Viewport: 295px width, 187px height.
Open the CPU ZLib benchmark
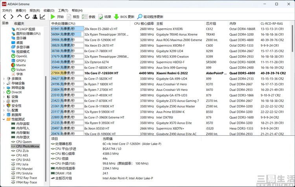22,151
